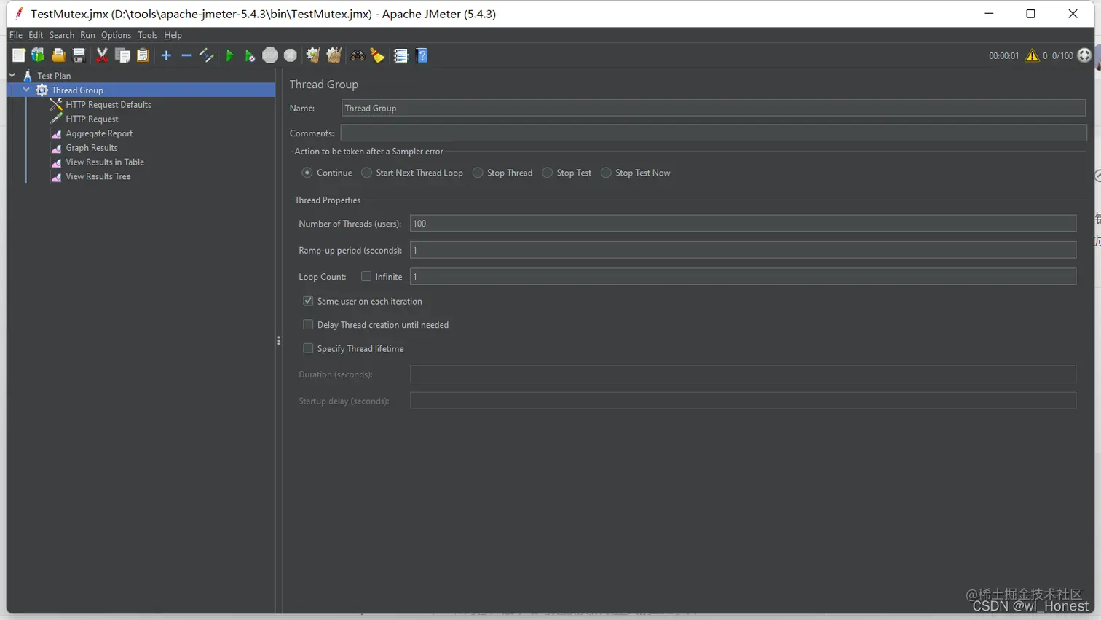
Task: Select HTTP Request Defaults in the tree
Action: [x=108, y=105]
